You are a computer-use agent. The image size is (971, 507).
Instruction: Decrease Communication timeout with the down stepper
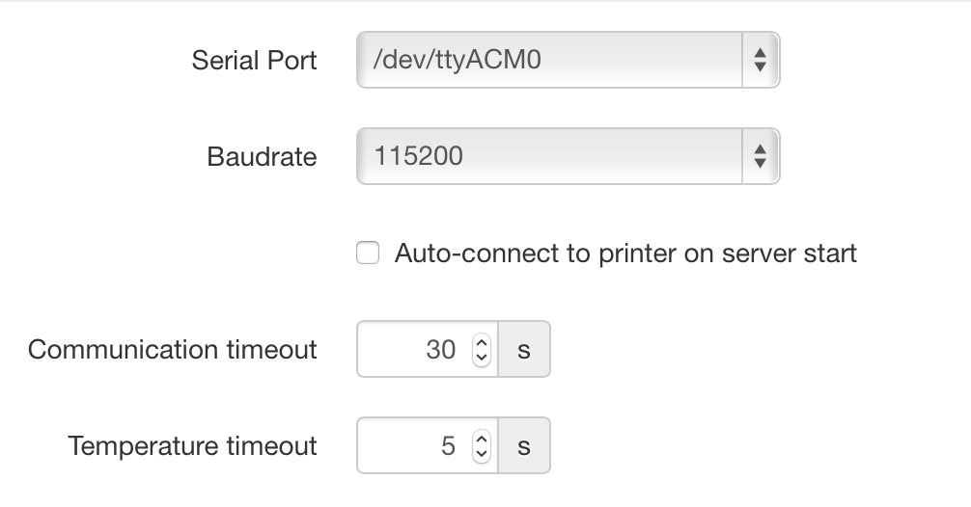(482, 357)
